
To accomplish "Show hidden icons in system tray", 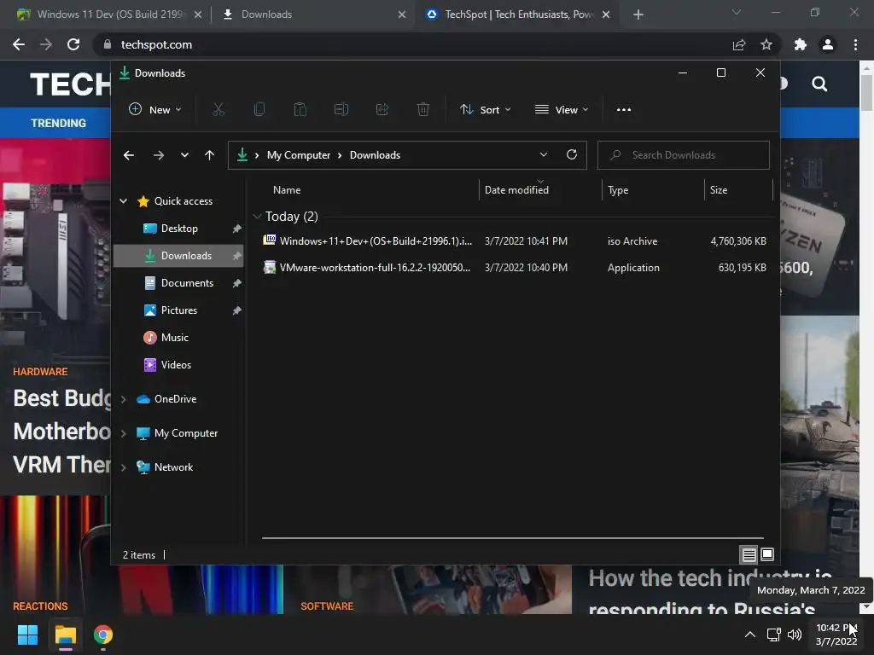I will point(750,635).
